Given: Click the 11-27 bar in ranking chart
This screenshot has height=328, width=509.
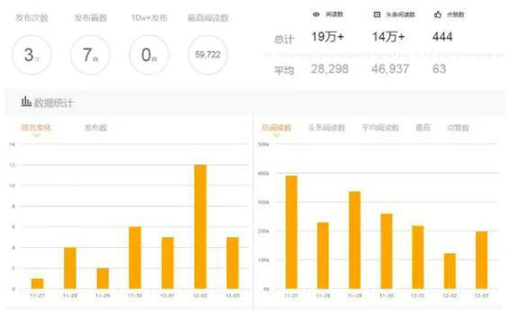Looking at the screenshot, I should coord(37,284).
